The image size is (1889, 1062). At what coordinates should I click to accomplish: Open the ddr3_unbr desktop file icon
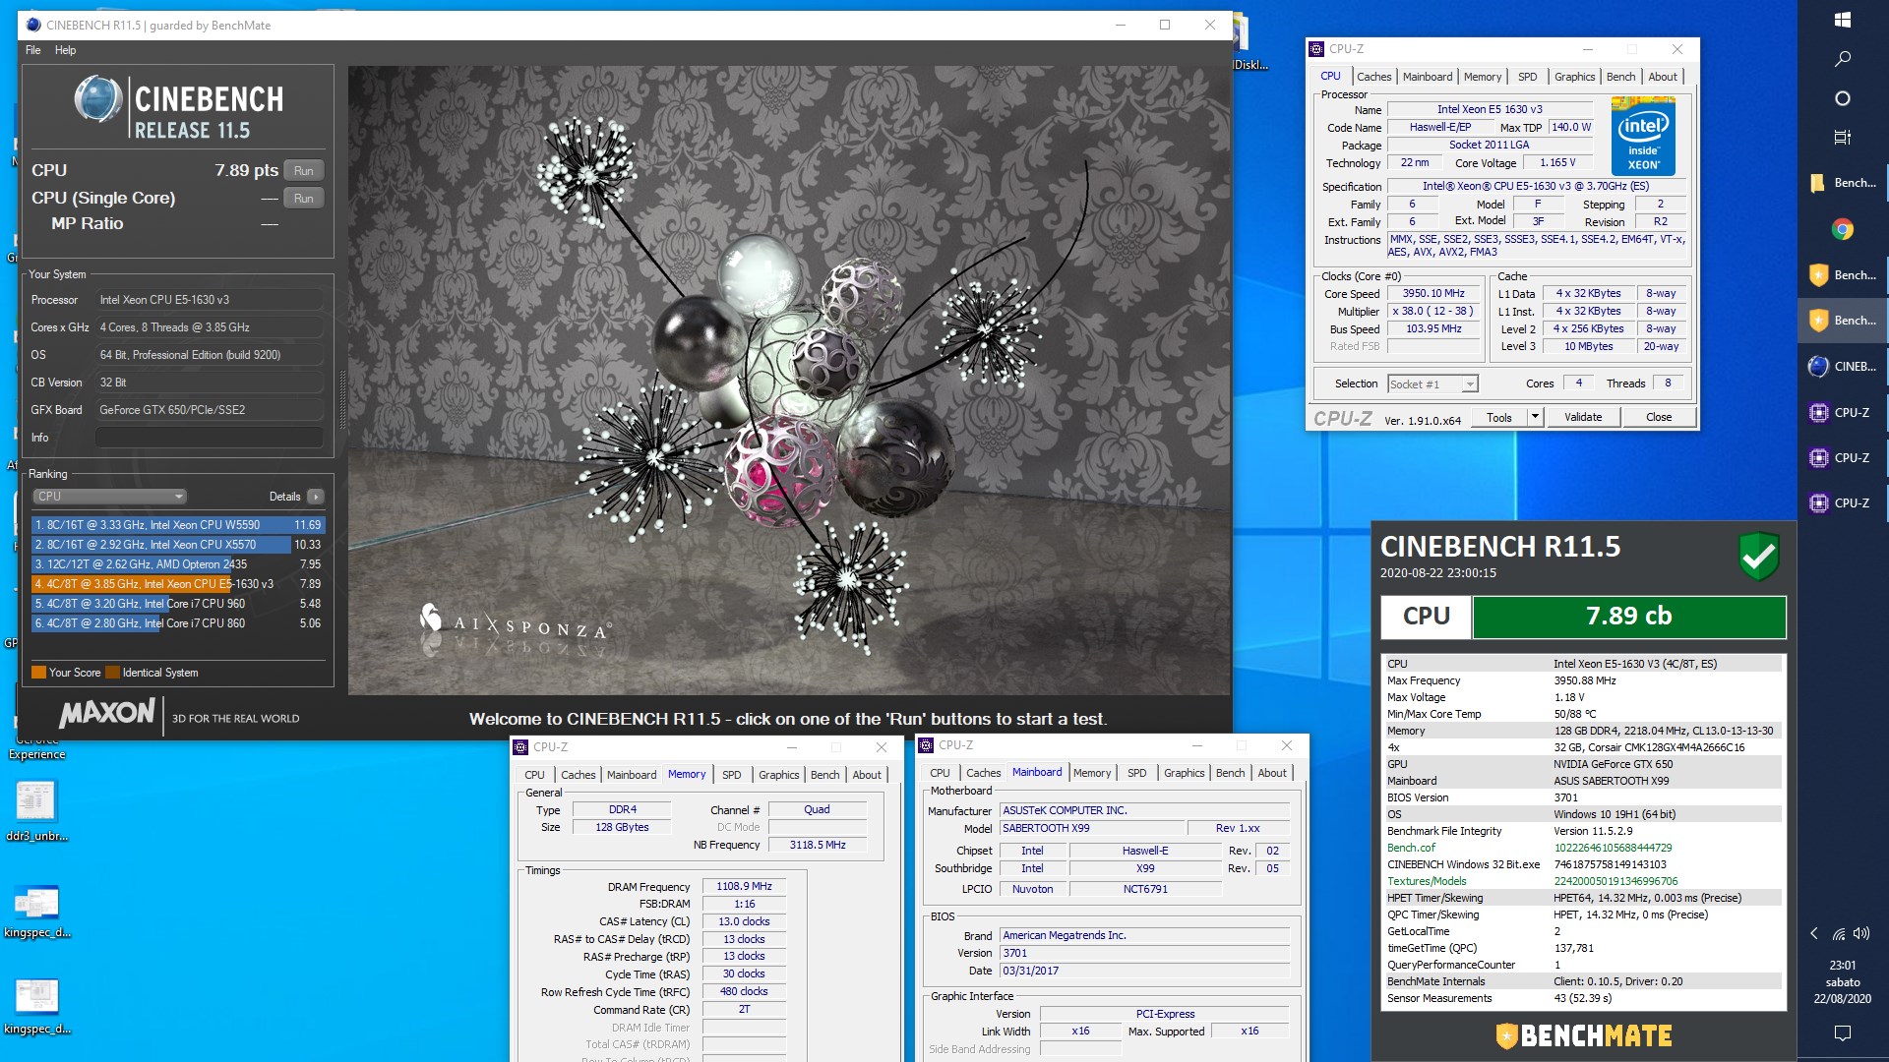click(x=36, y=811)
